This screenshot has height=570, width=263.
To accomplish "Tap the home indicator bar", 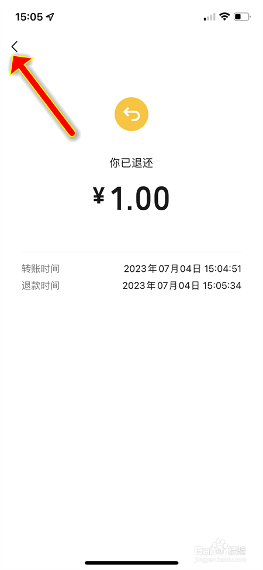I will [x=131, y=563].
